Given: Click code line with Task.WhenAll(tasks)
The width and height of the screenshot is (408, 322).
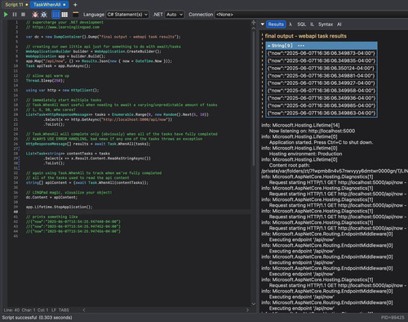Looking at the screenshot, I should coord(88,144).
